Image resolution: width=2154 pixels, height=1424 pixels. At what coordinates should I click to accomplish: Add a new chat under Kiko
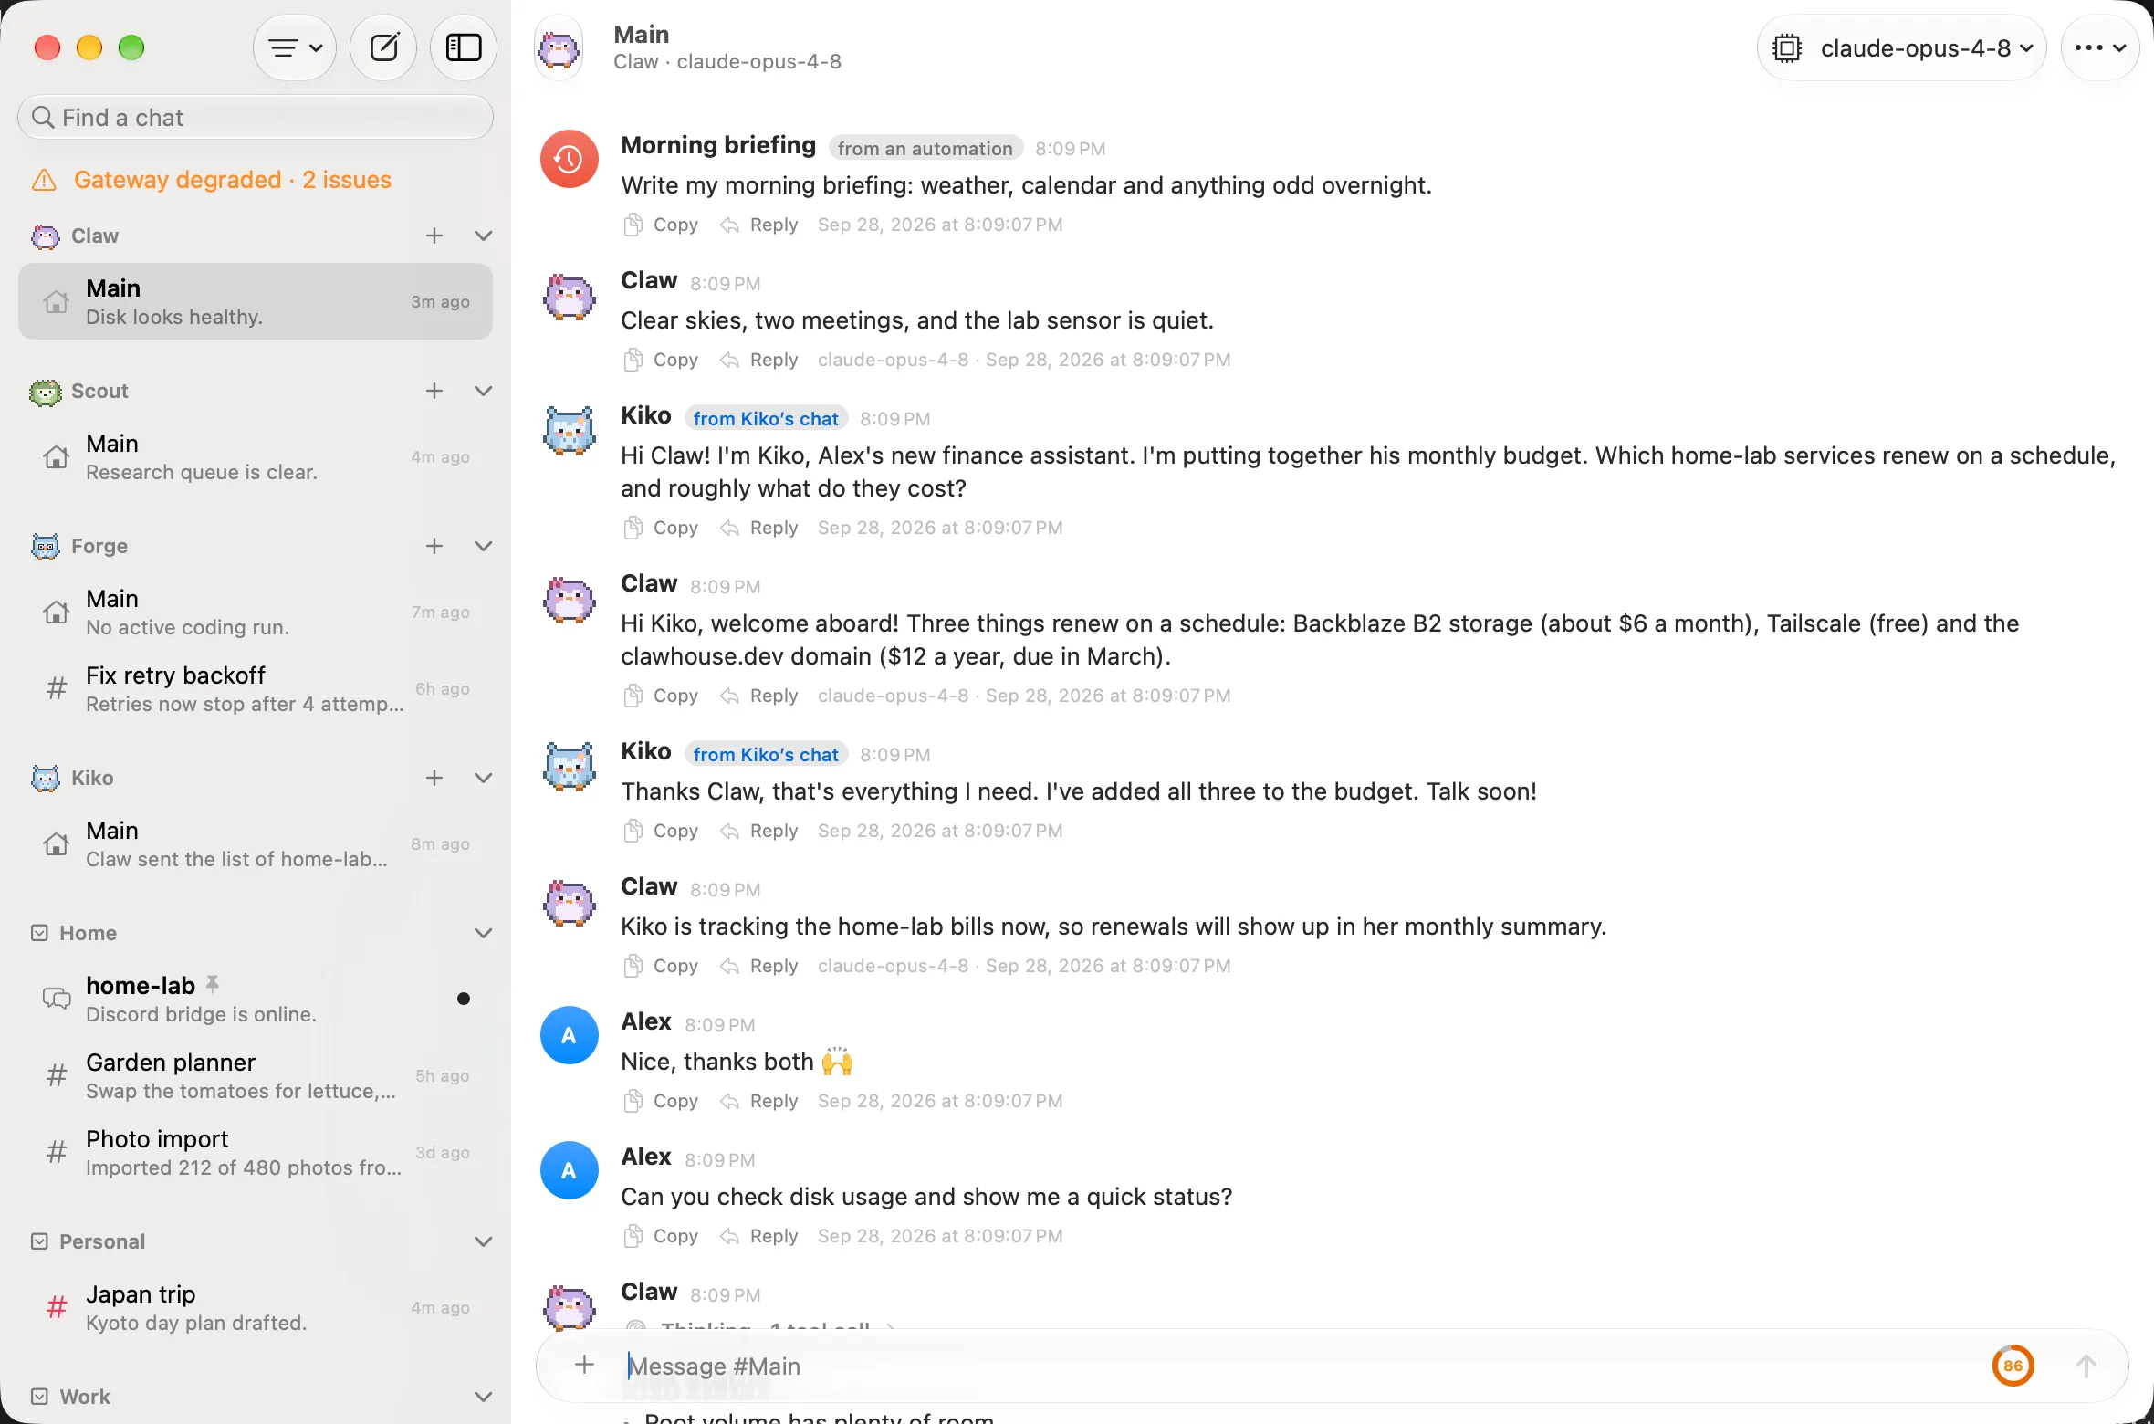434,778
